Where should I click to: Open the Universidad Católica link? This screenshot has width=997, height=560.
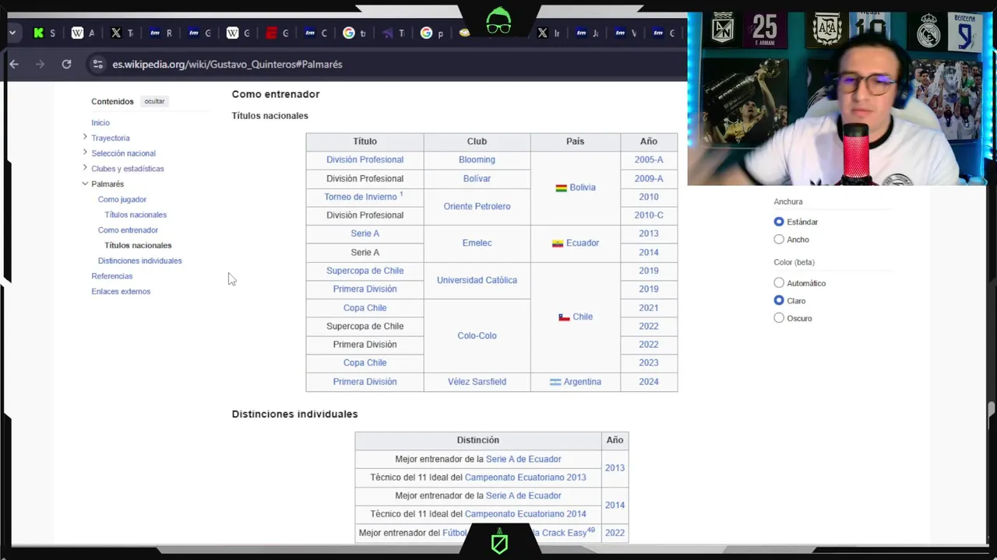pyautogui.click(x=477, y=280)
